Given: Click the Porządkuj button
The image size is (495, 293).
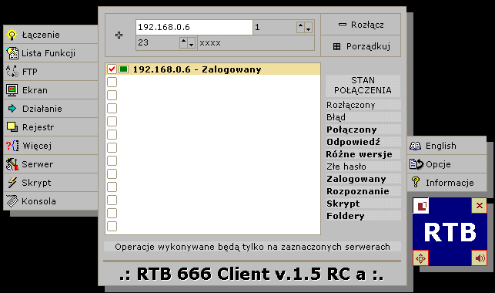Looking at the screenshot, I should click(361, 46).
